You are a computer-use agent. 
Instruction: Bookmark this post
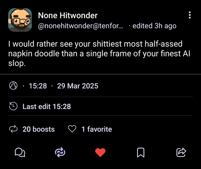point(141,153)
